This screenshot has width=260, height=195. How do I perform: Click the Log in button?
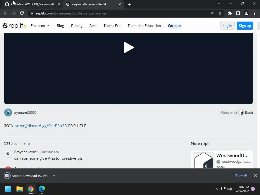(227, 26)
